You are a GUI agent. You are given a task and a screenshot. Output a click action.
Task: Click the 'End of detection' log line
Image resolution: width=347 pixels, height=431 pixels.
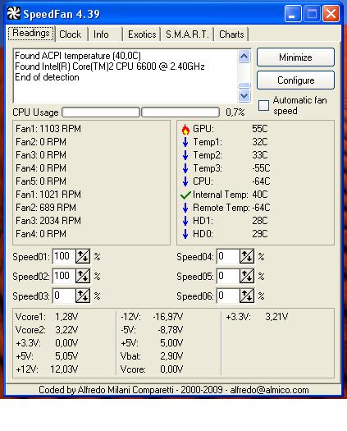[47, 77]
